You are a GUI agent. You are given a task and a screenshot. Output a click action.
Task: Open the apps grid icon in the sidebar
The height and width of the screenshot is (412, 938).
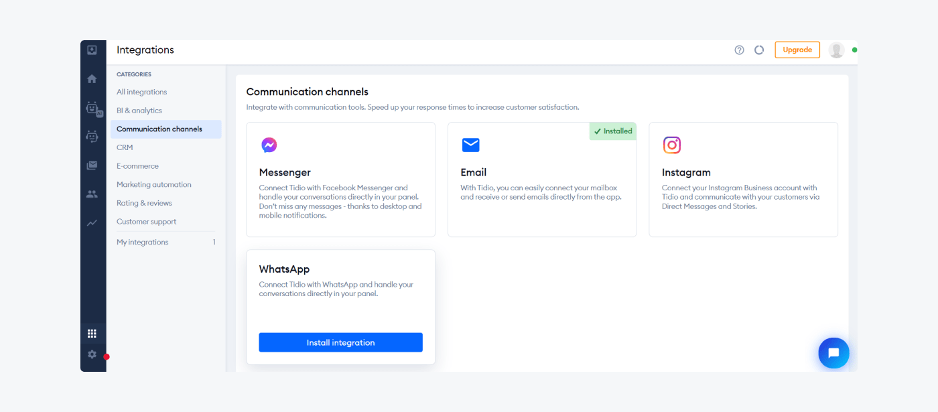pos(92,334)
